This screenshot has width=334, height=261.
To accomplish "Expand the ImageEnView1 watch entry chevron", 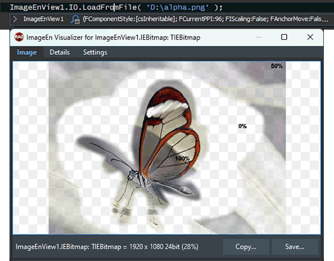I will tap(15, 19).
